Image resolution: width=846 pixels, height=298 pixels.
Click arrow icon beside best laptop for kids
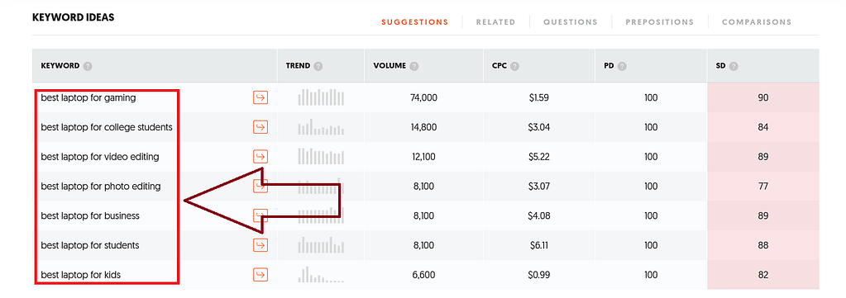pyautogui.click(x=260, y=275)
